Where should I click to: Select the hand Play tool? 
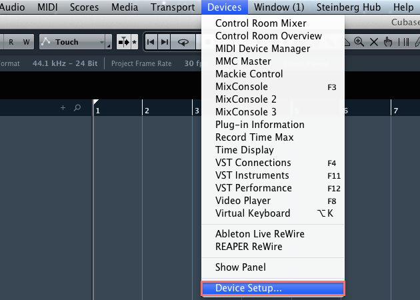(388, 42)
